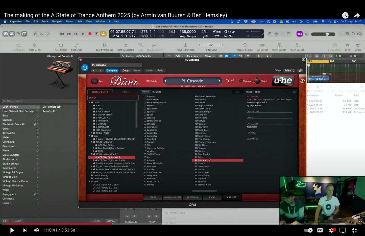Select the PL Cavern preset
Screen dimensions: 365x236
(200, 163)
